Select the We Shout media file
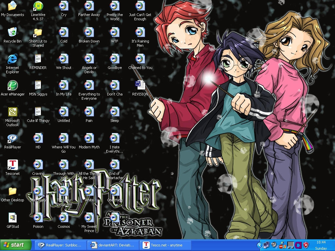 pyautogui.click(x=64, y=59)
